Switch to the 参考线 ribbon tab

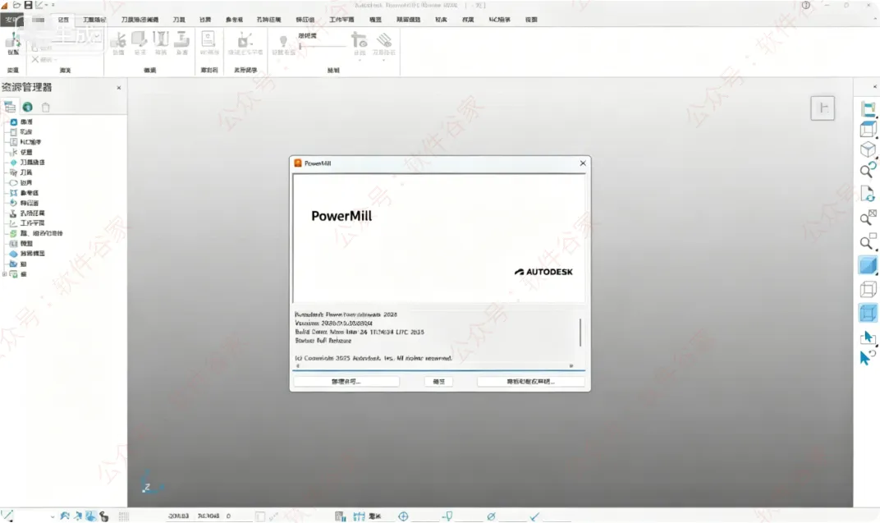pyautogui.click(x=234, y=20)
